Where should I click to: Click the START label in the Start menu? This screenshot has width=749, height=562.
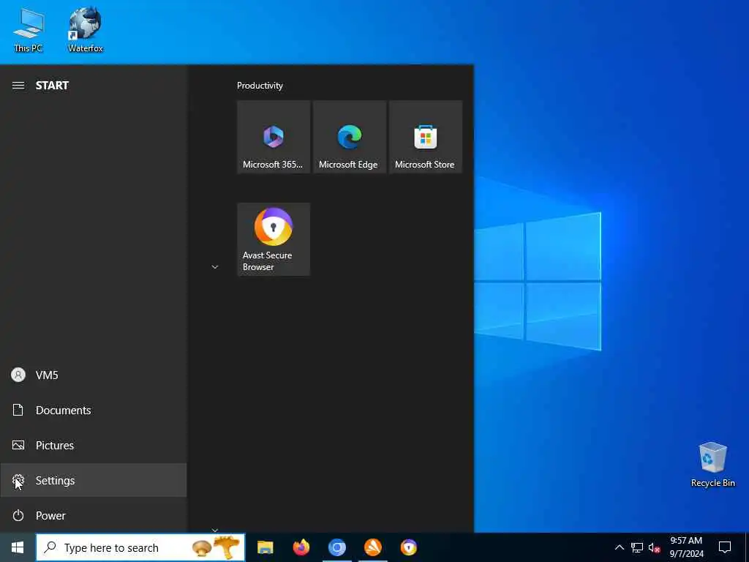[x=52, y=86]
